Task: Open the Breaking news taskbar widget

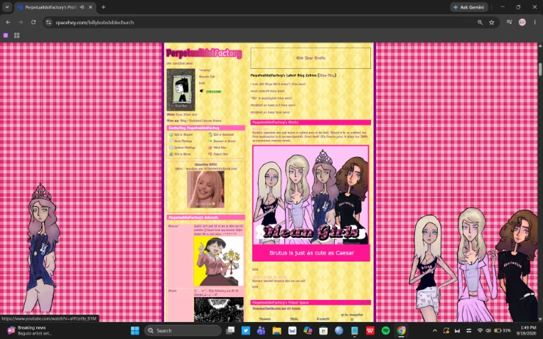Action: coord(31,330)
